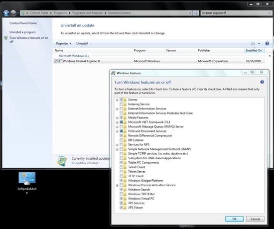Open the view options dropdown arrow

tap(259, 43)
